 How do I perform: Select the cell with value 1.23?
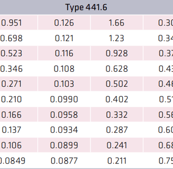click(x=117, y=38)
